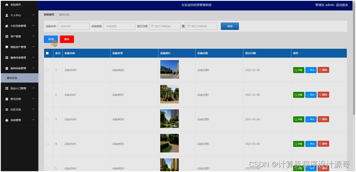
Task: Click 删除 for row 设施名称8
Action: (323, 70)
